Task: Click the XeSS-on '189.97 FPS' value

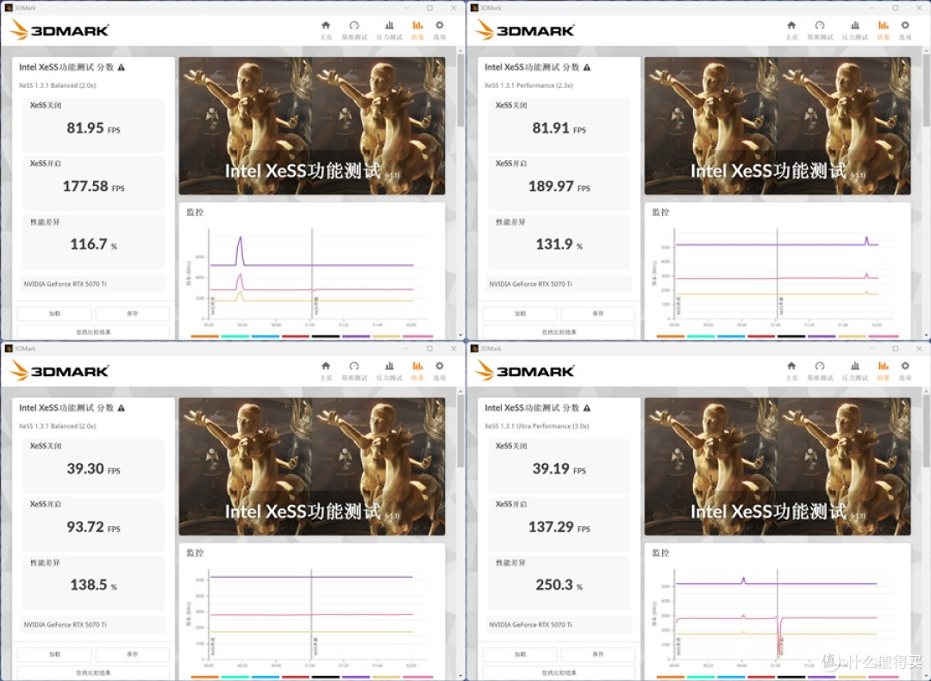Action: 559,186
